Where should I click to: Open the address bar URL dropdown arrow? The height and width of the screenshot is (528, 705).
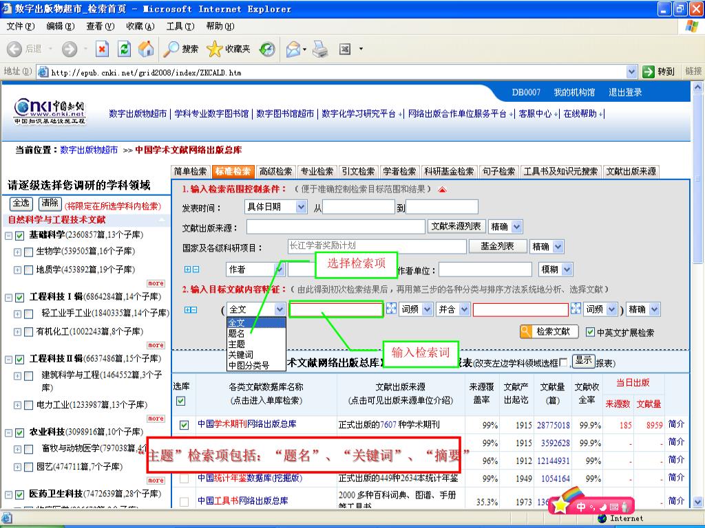coord(632,71)
